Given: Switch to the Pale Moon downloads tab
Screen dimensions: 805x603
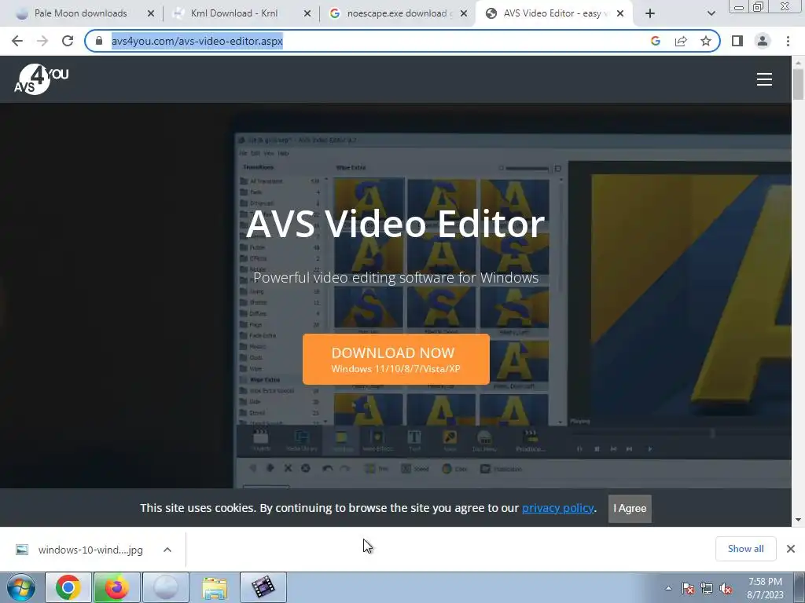Looking at the screenshot, I should 81,13.
